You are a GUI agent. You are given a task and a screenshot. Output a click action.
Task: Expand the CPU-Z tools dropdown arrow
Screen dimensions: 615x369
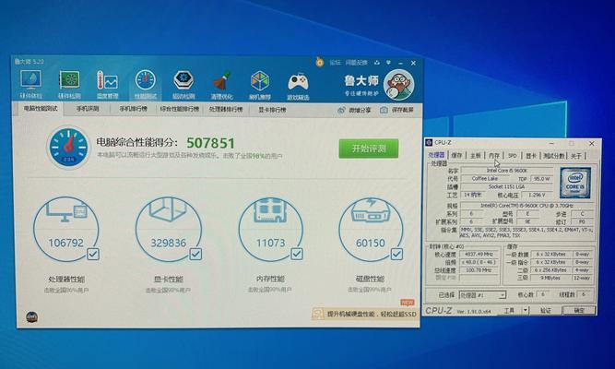pos(526,311)
